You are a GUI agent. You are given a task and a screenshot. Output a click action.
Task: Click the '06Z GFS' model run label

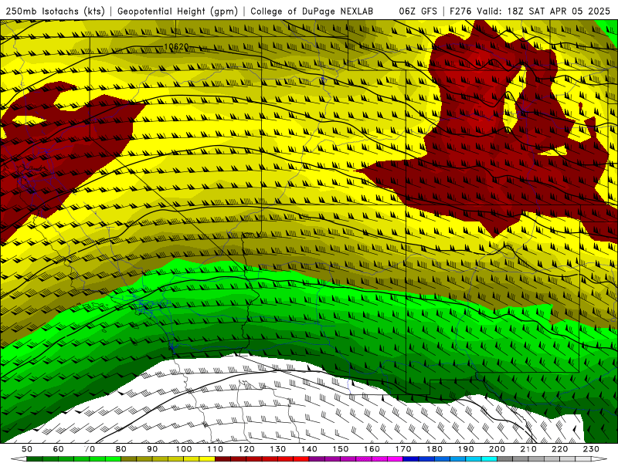click(x=418, y=11)
